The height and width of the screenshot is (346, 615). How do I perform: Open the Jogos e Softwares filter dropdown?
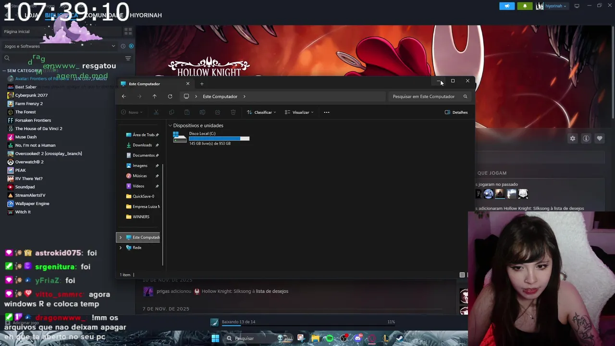(x=60, y=46)
